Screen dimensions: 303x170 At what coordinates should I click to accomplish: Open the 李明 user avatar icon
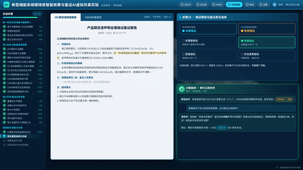click(274, 5)
